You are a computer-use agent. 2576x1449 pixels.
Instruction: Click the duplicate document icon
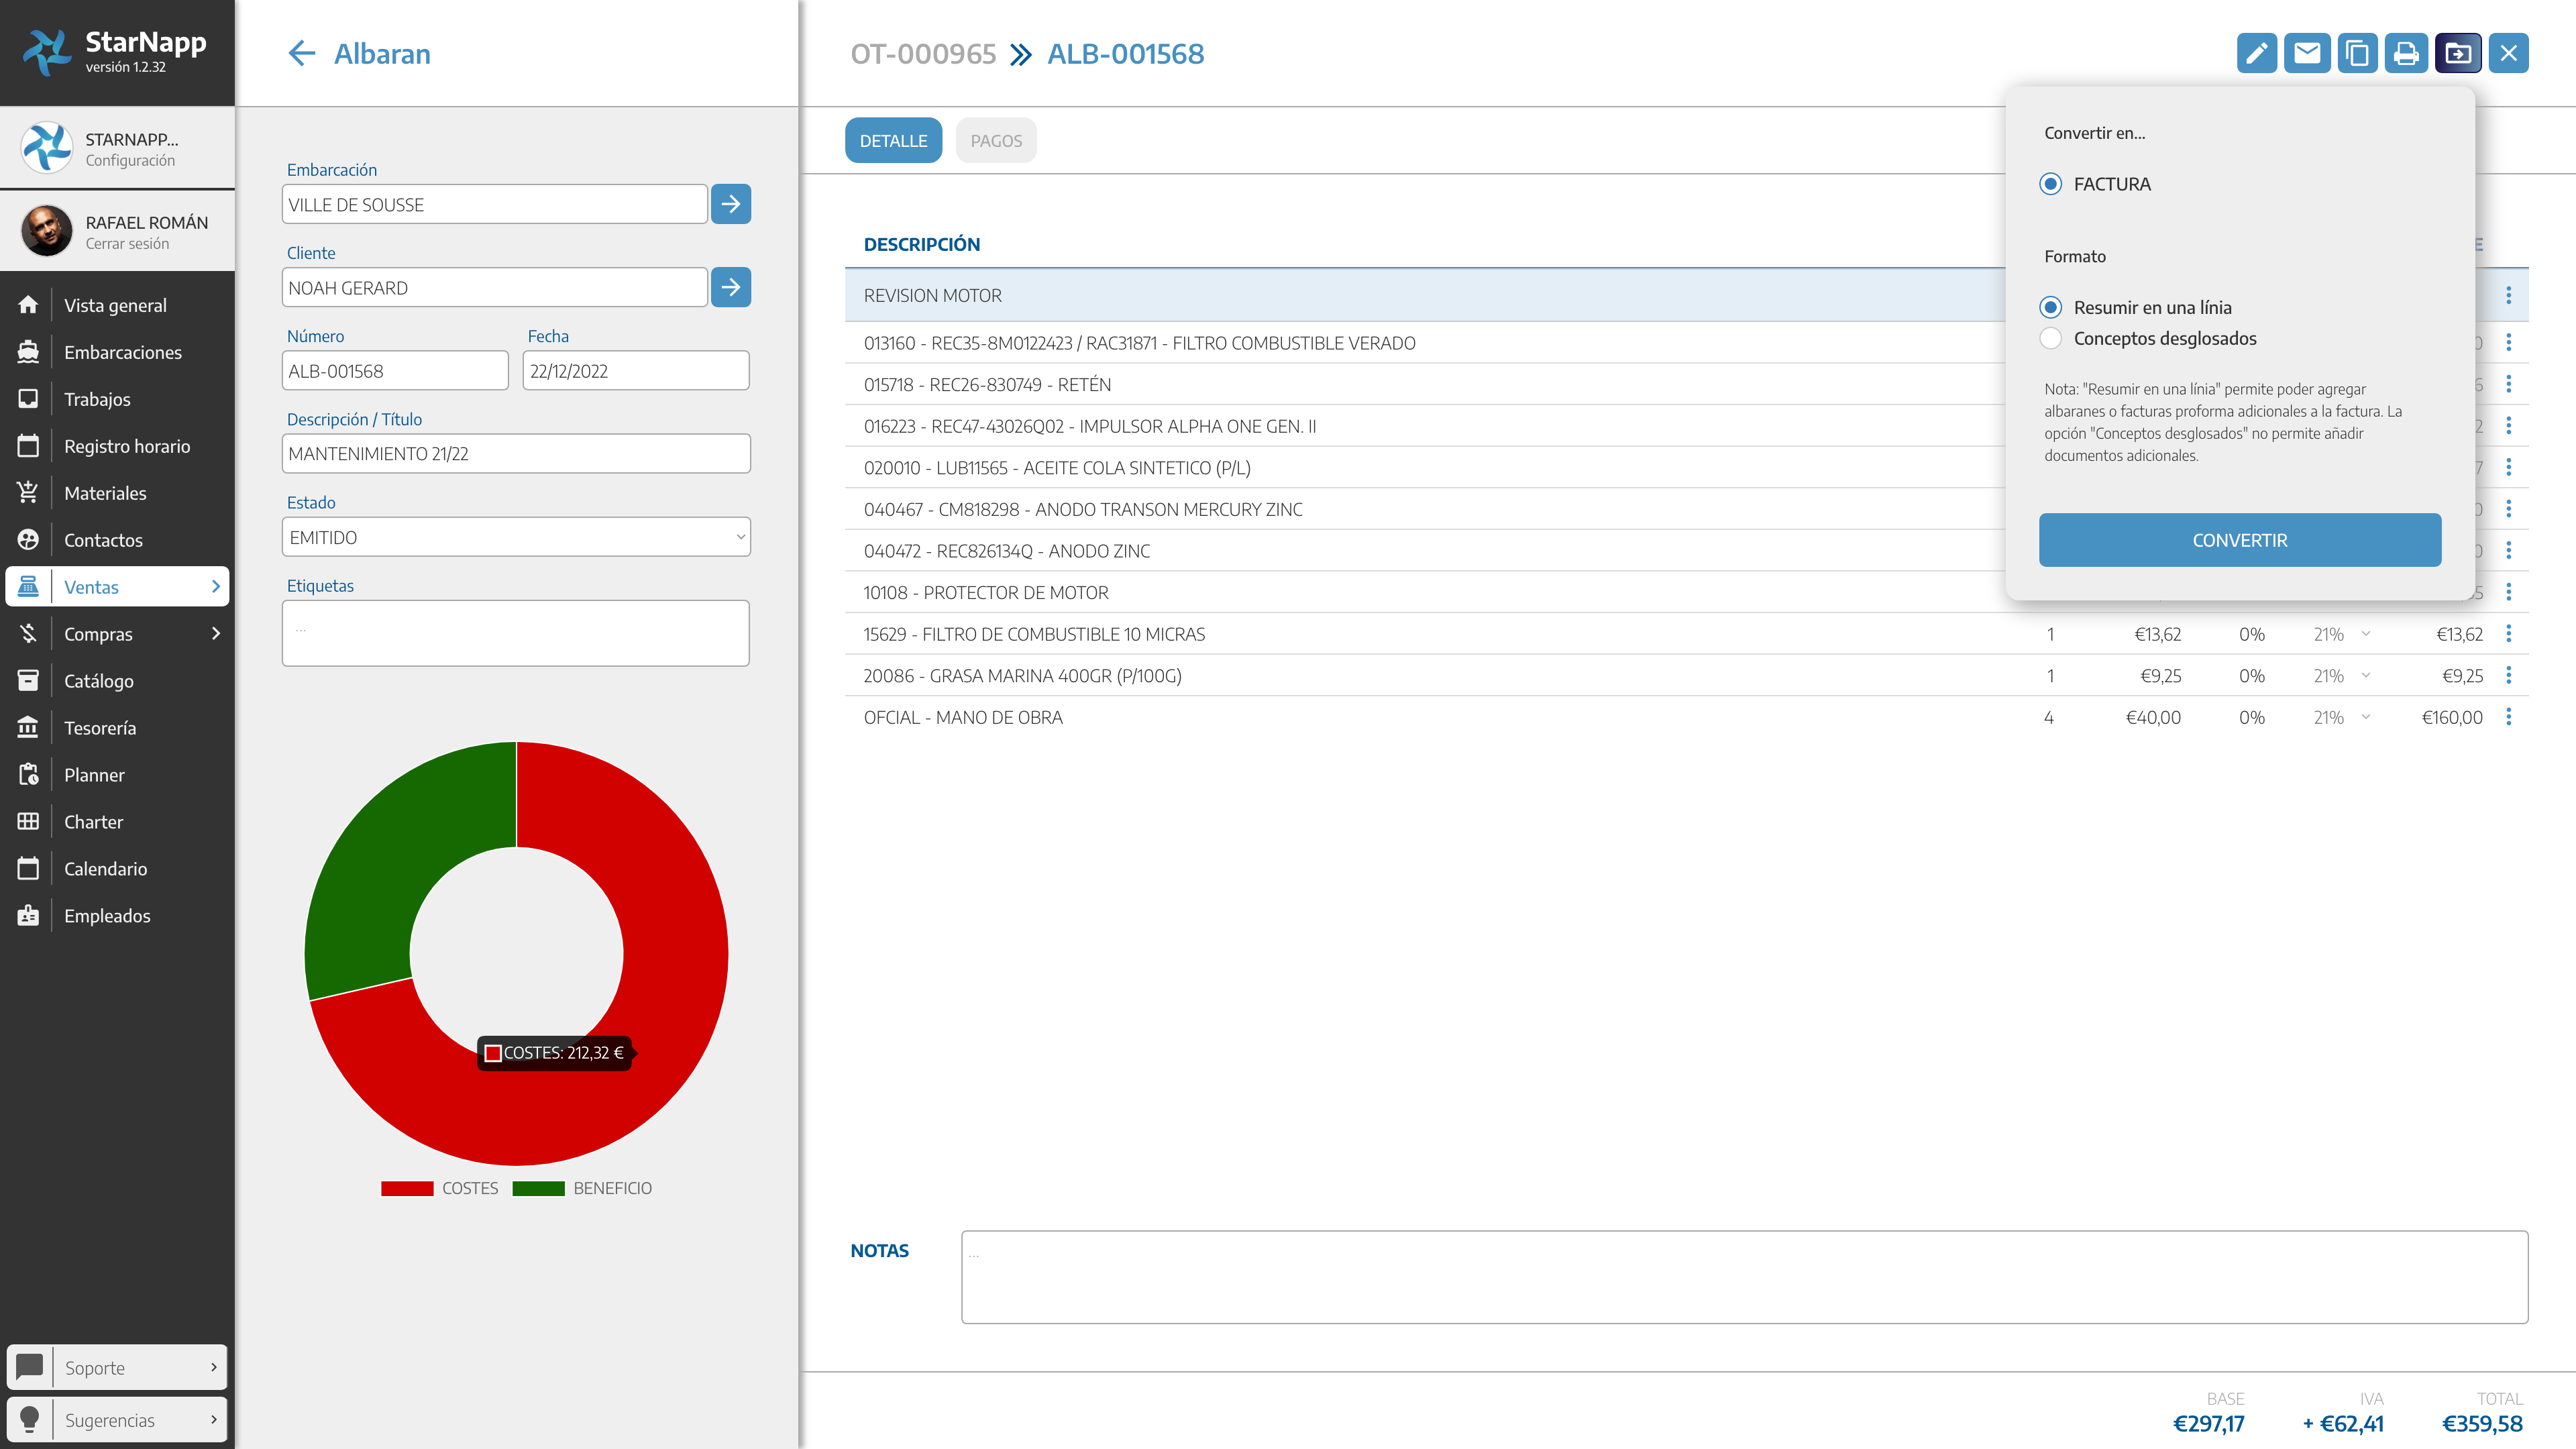(x=2357, y=53)
